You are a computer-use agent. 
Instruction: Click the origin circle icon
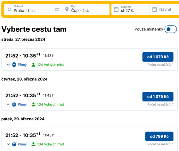(10, 9)
